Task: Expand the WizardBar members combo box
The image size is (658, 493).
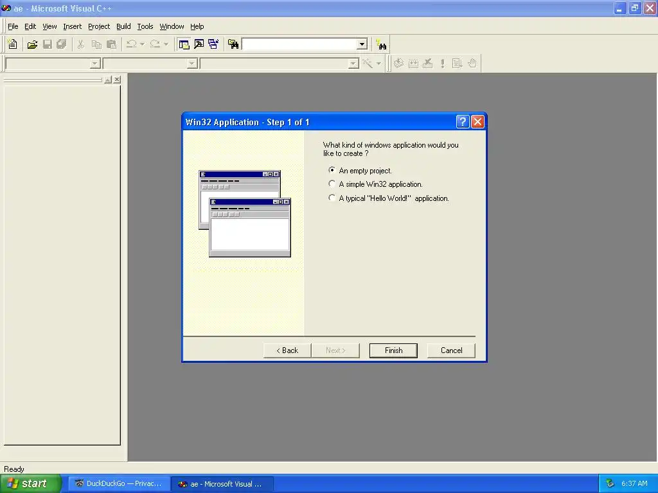Action: pos(353,64)
